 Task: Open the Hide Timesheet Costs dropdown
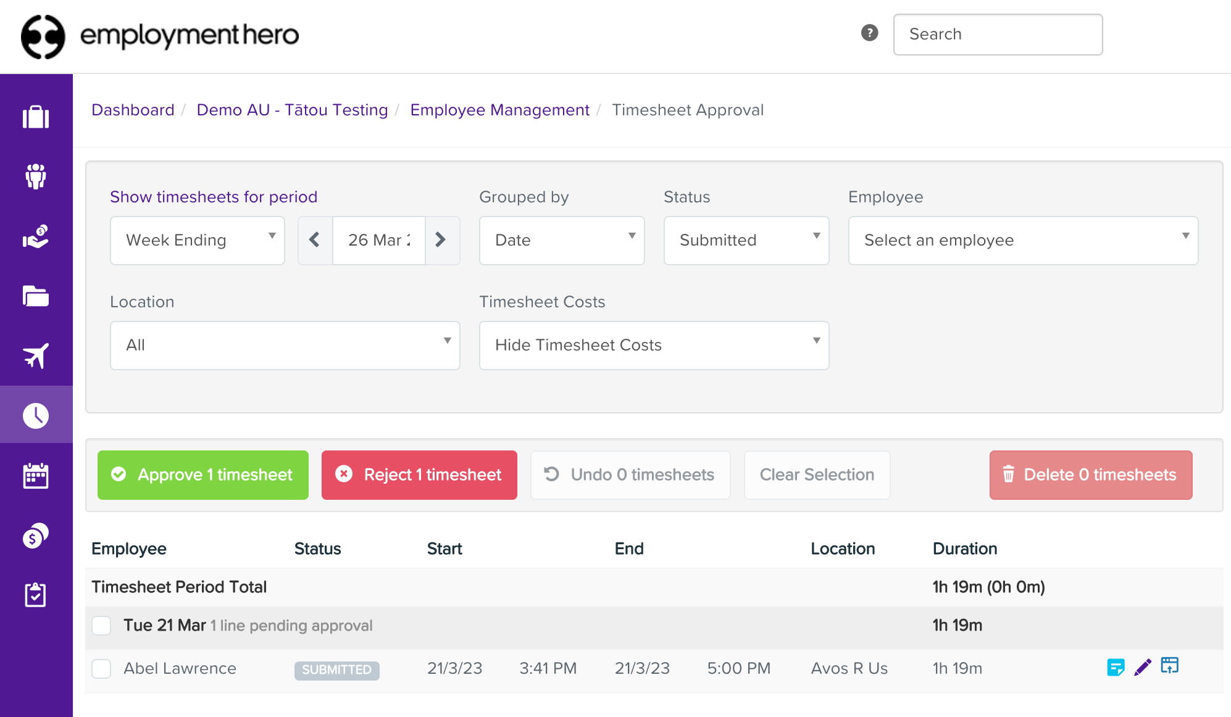[x=654, y=345]
